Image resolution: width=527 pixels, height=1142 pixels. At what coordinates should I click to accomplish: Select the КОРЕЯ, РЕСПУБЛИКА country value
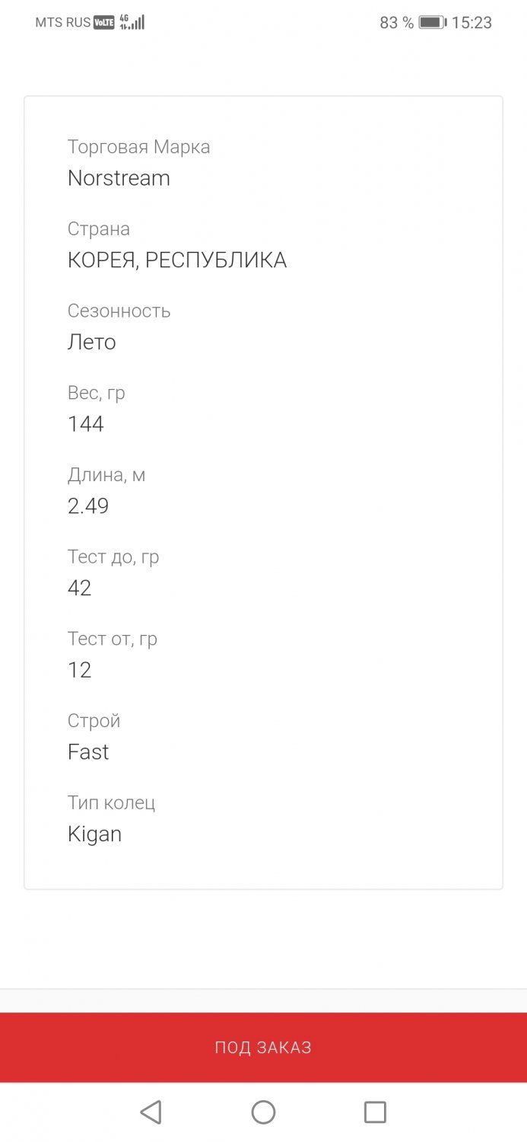coord(177,260)
